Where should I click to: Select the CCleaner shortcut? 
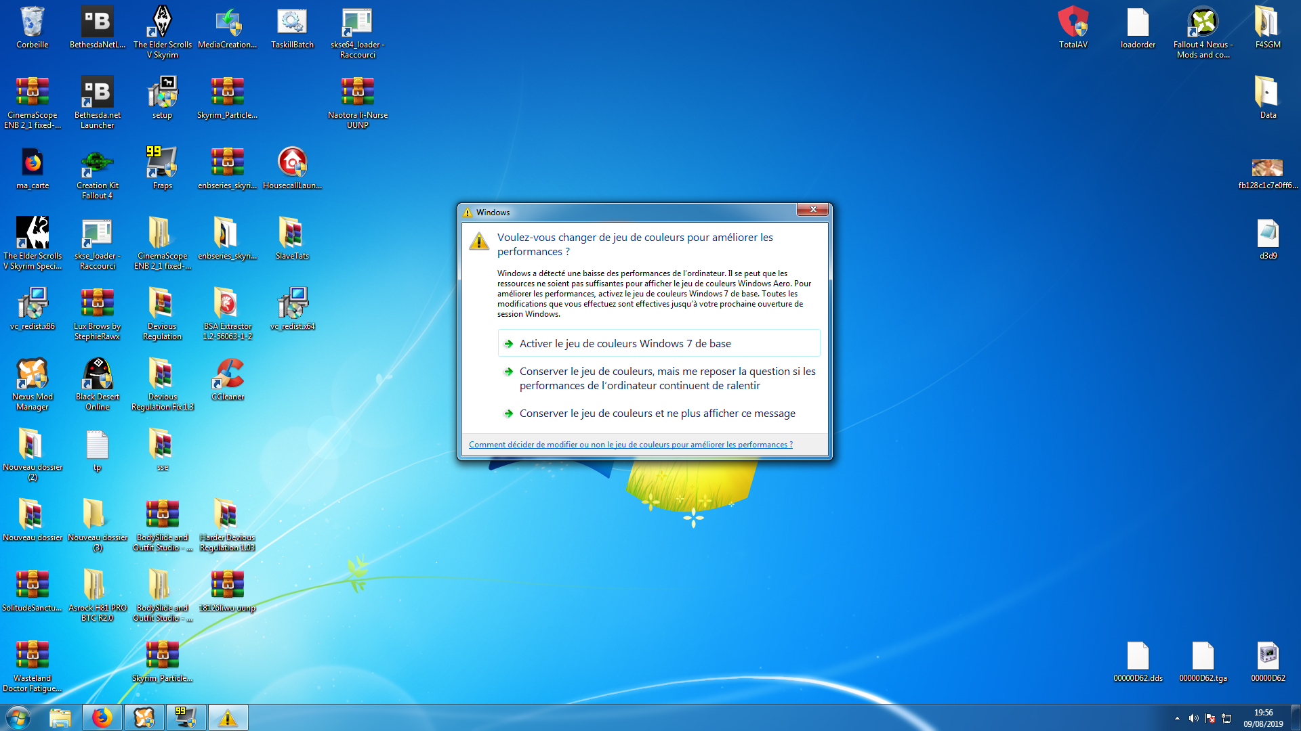pos(228,379)
